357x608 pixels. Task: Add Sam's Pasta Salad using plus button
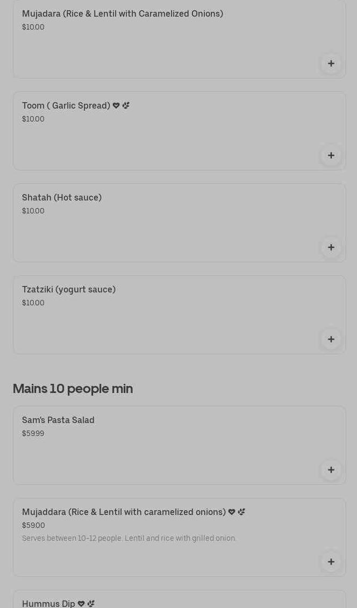click(x=331, y=470)
